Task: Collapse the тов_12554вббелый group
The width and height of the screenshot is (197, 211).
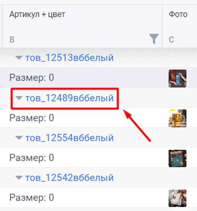Action: click(19, 138)
